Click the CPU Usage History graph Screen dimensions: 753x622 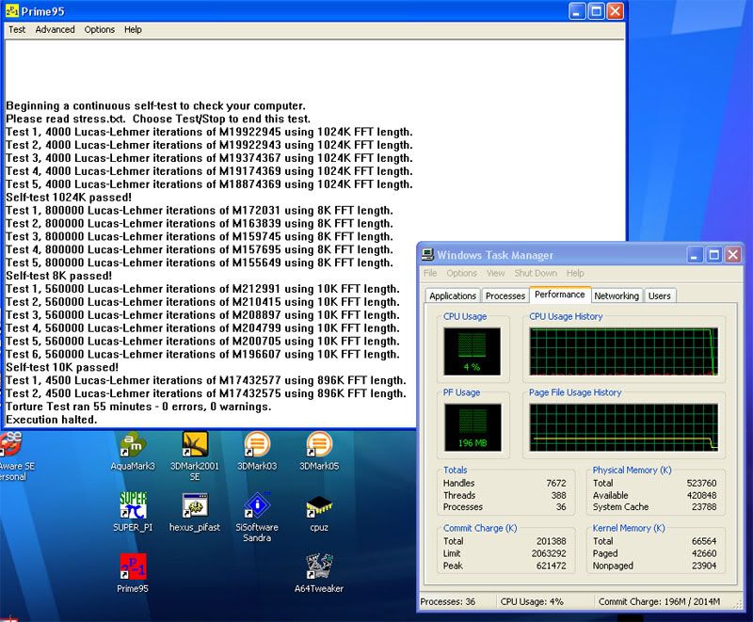pos(623,351)
